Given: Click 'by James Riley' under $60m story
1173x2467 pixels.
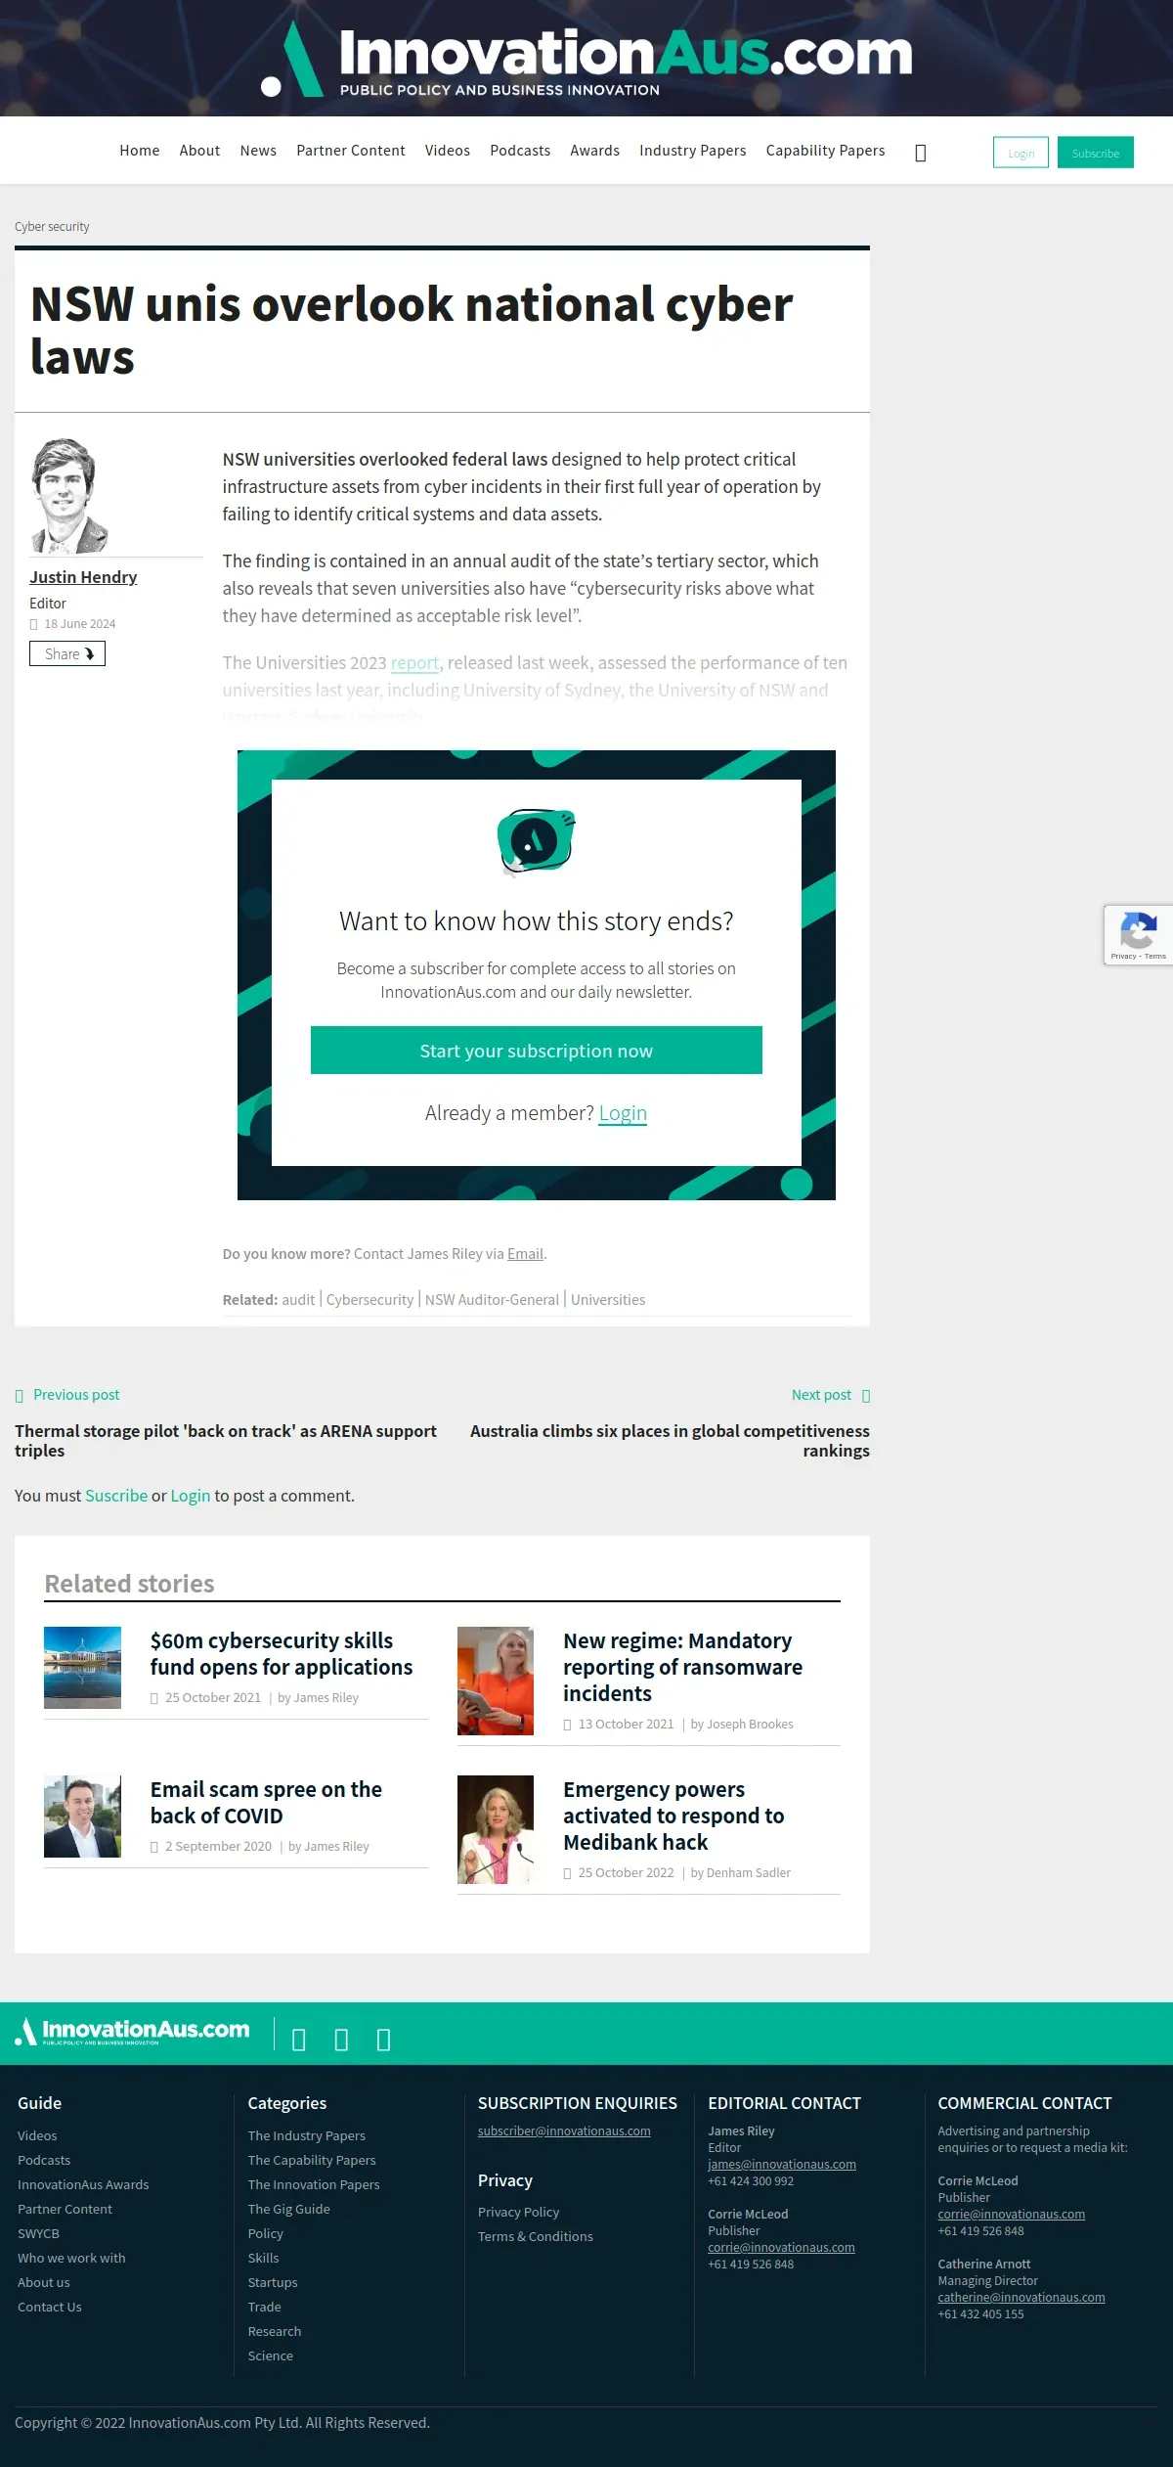Looking at the screenshot, I should coord(318,1697).
